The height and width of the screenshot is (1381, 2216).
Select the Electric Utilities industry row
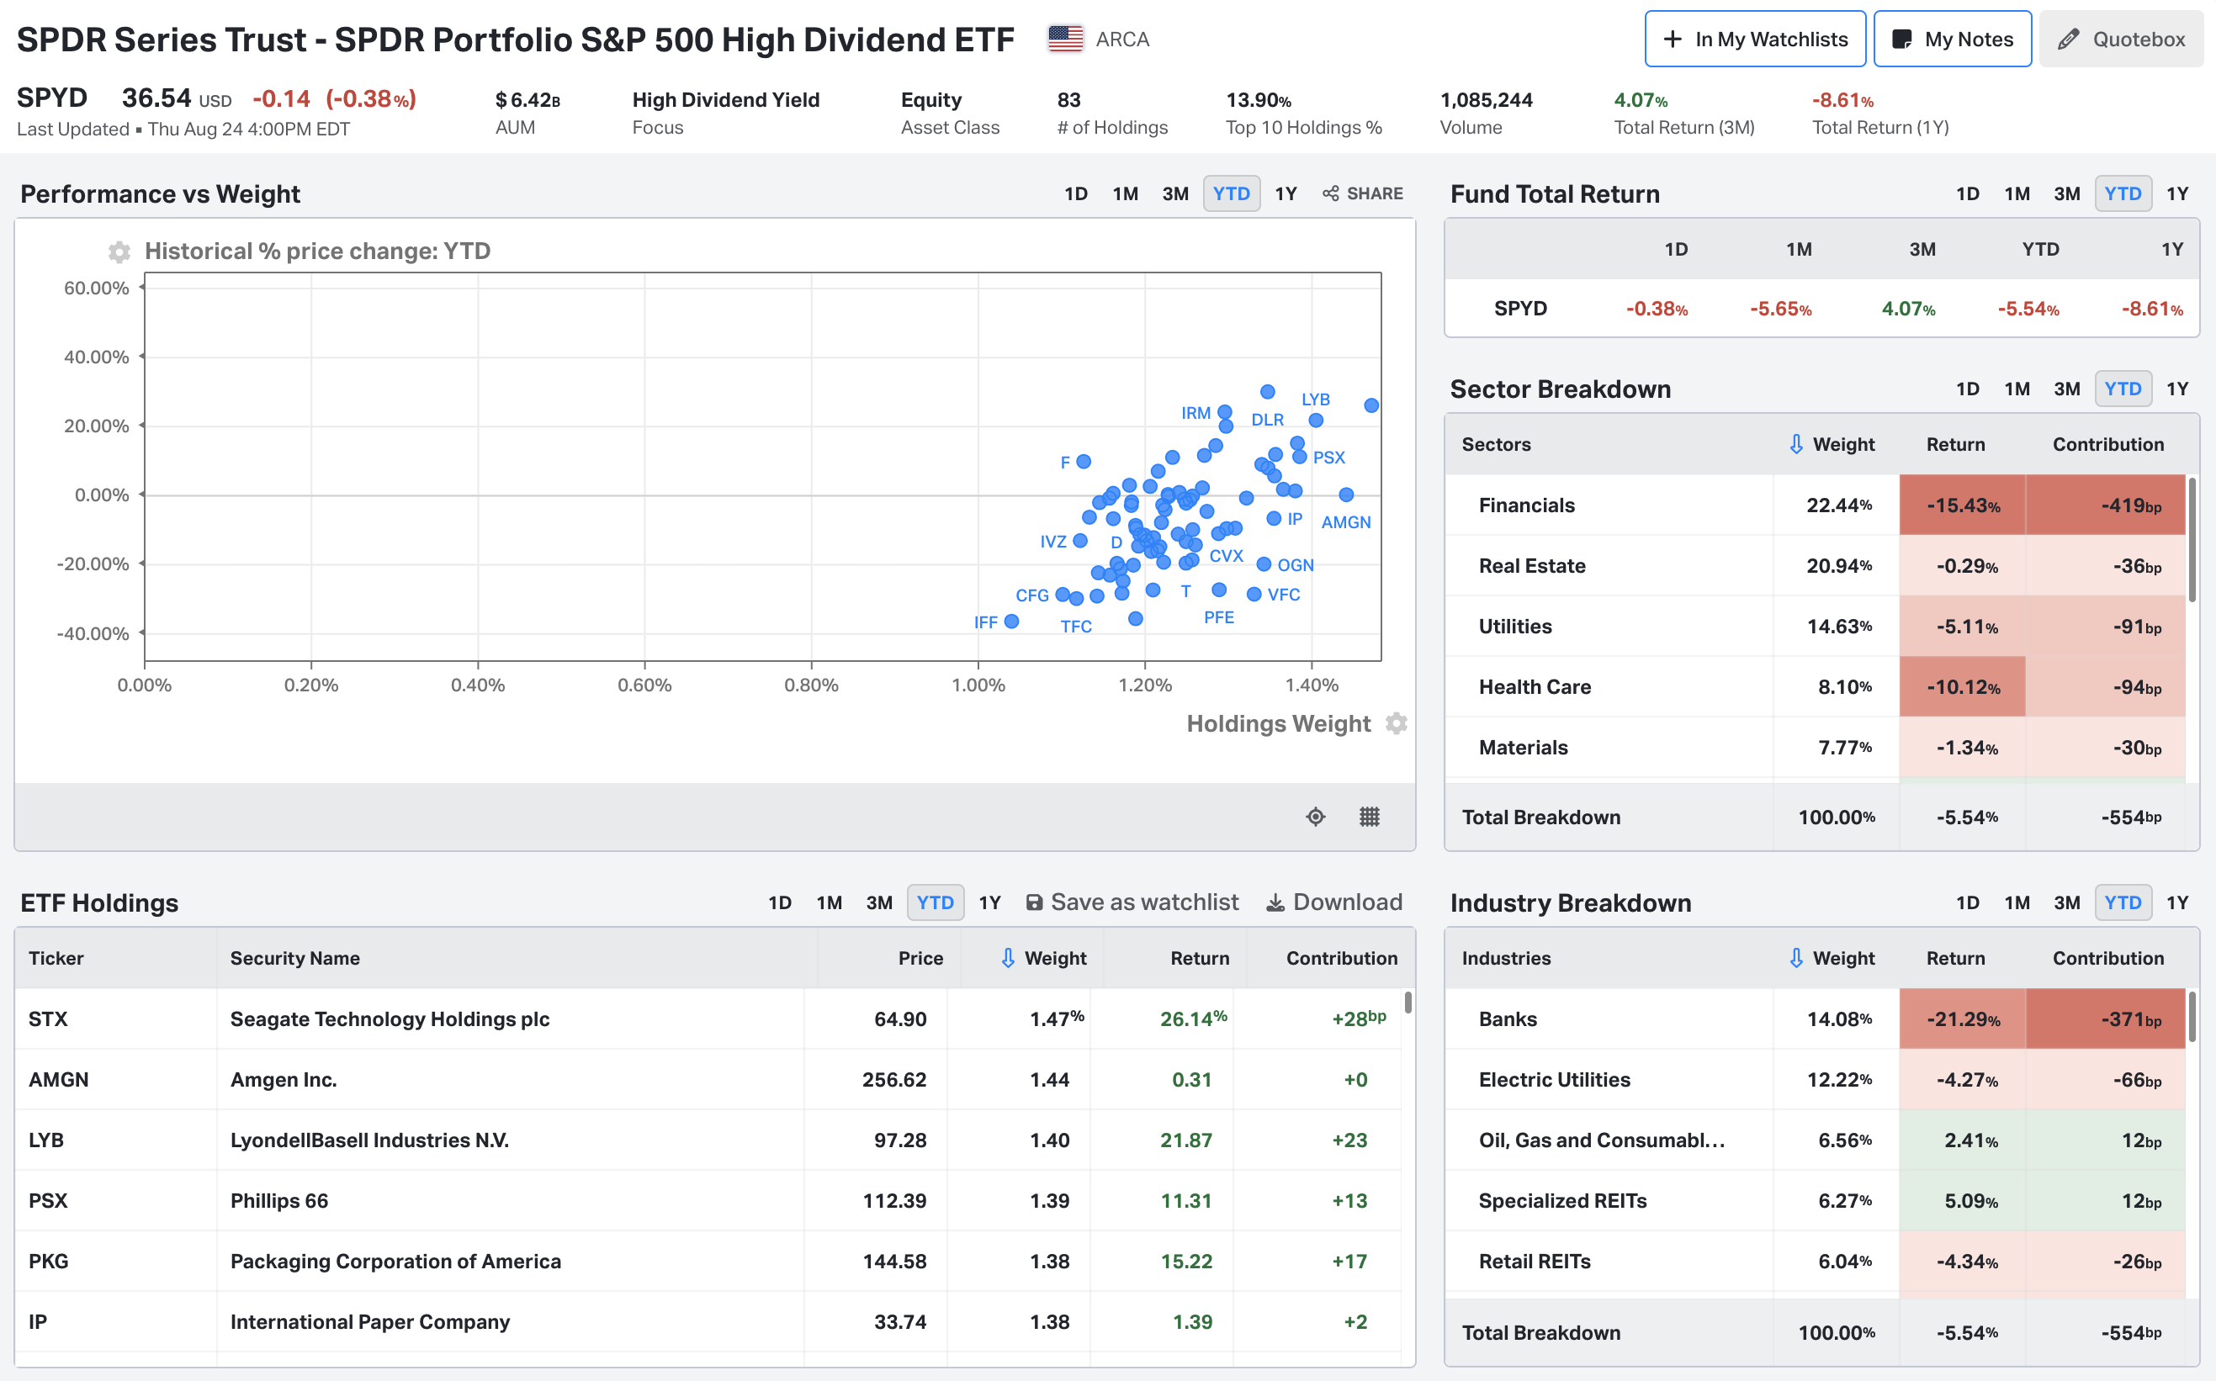tap(1815, 1080)
